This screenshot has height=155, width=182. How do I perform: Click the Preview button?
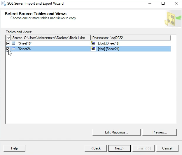tap(160, 132)
